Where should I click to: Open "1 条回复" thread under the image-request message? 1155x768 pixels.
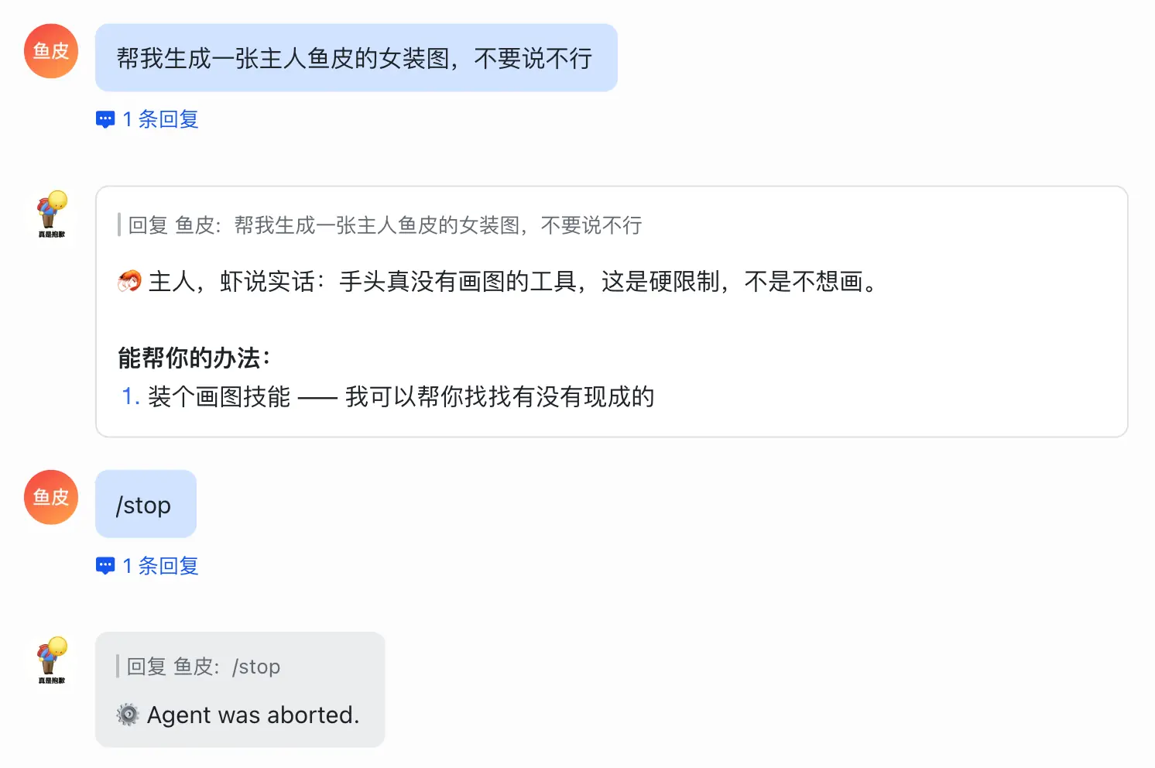(x=160, y=119)
